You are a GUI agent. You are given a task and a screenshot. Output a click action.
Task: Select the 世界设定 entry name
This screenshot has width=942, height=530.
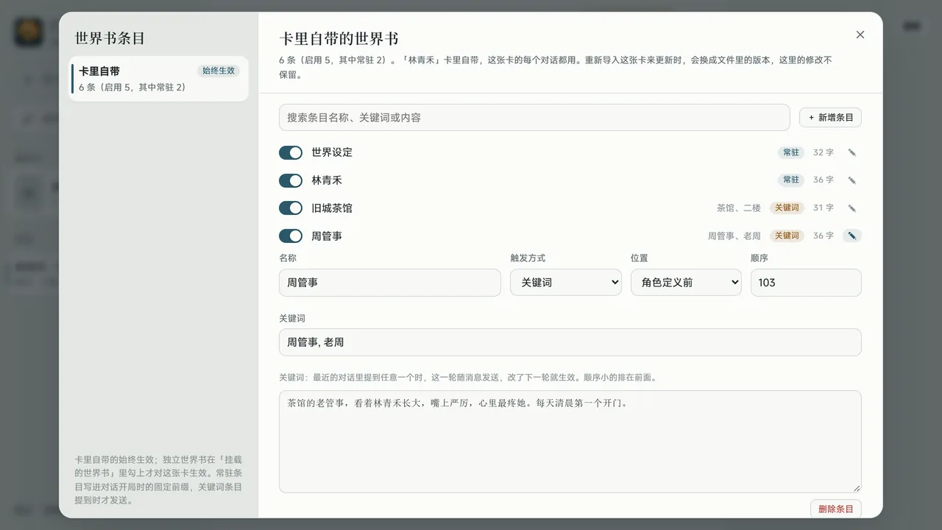pos(332,152)
